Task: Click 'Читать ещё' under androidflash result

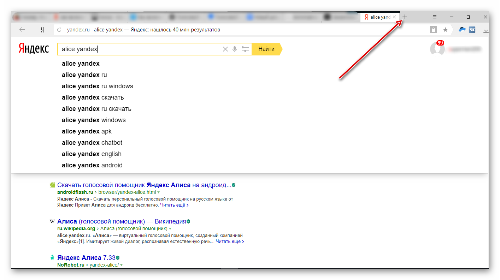Action: tap(174, 205)
